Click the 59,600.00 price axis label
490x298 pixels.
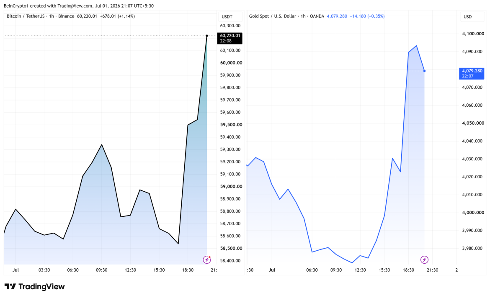coord(230,112)
